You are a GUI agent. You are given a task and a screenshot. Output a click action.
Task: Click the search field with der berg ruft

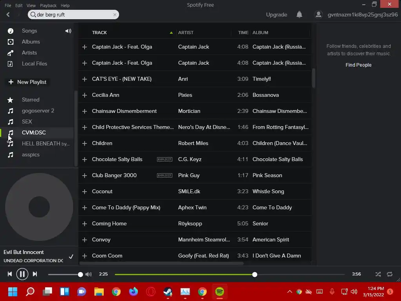[73, 15]
